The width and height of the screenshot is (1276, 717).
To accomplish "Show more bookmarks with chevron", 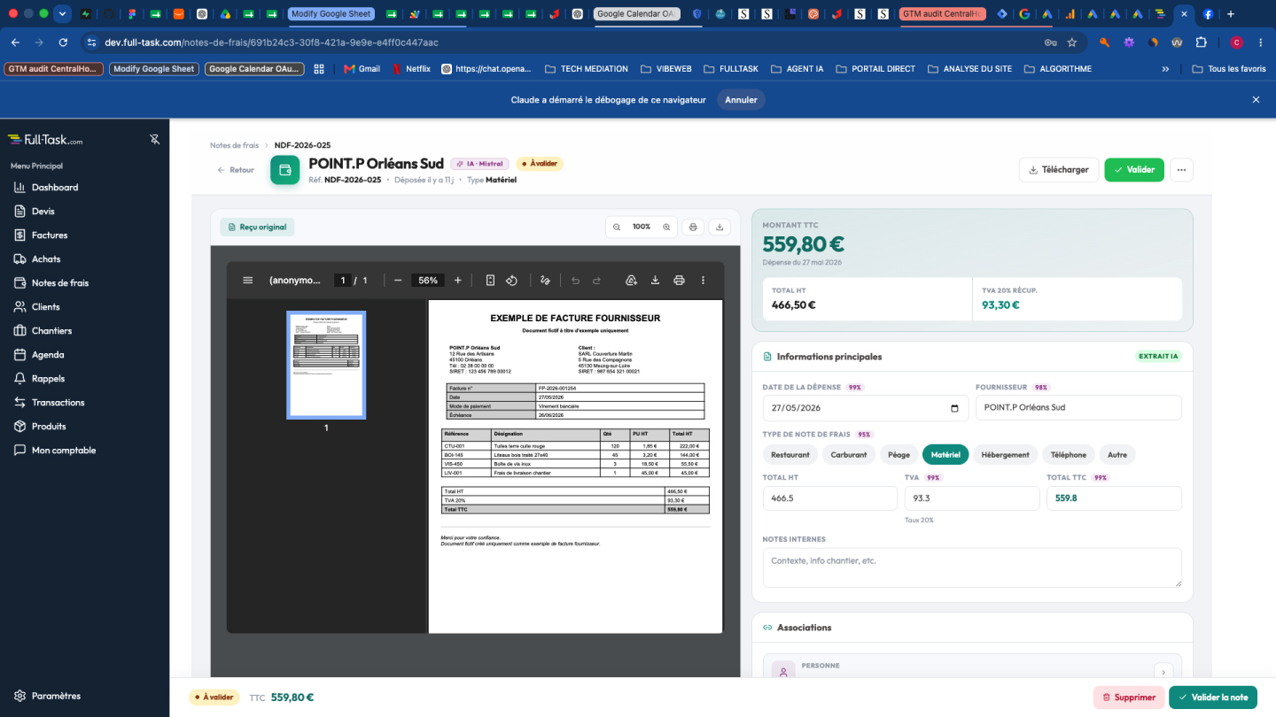I will tap(1165, 69).
